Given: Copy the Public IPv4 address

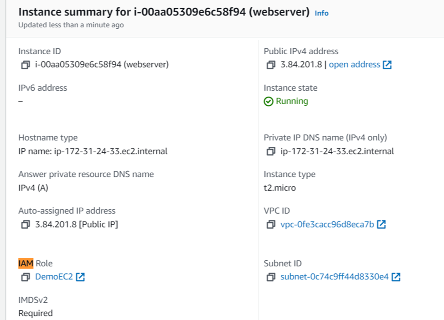Looking at the screenshot, I should pyautogui.click(x=271, y=65).
